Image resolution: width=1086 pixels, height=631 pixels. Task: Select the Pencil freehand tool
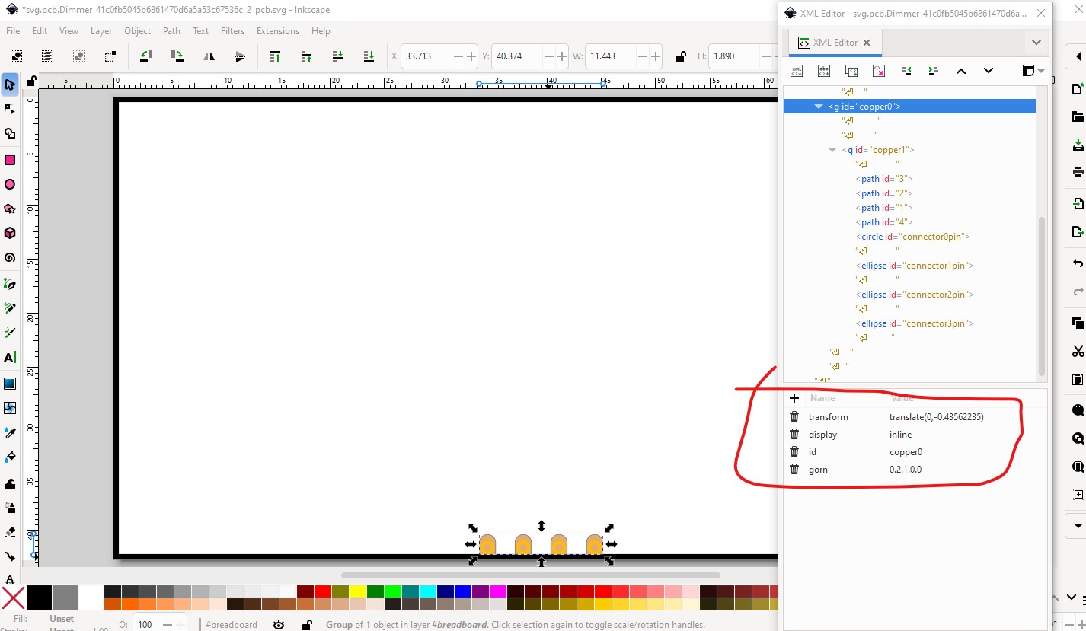pyautogui.click(x=10, y=308)
